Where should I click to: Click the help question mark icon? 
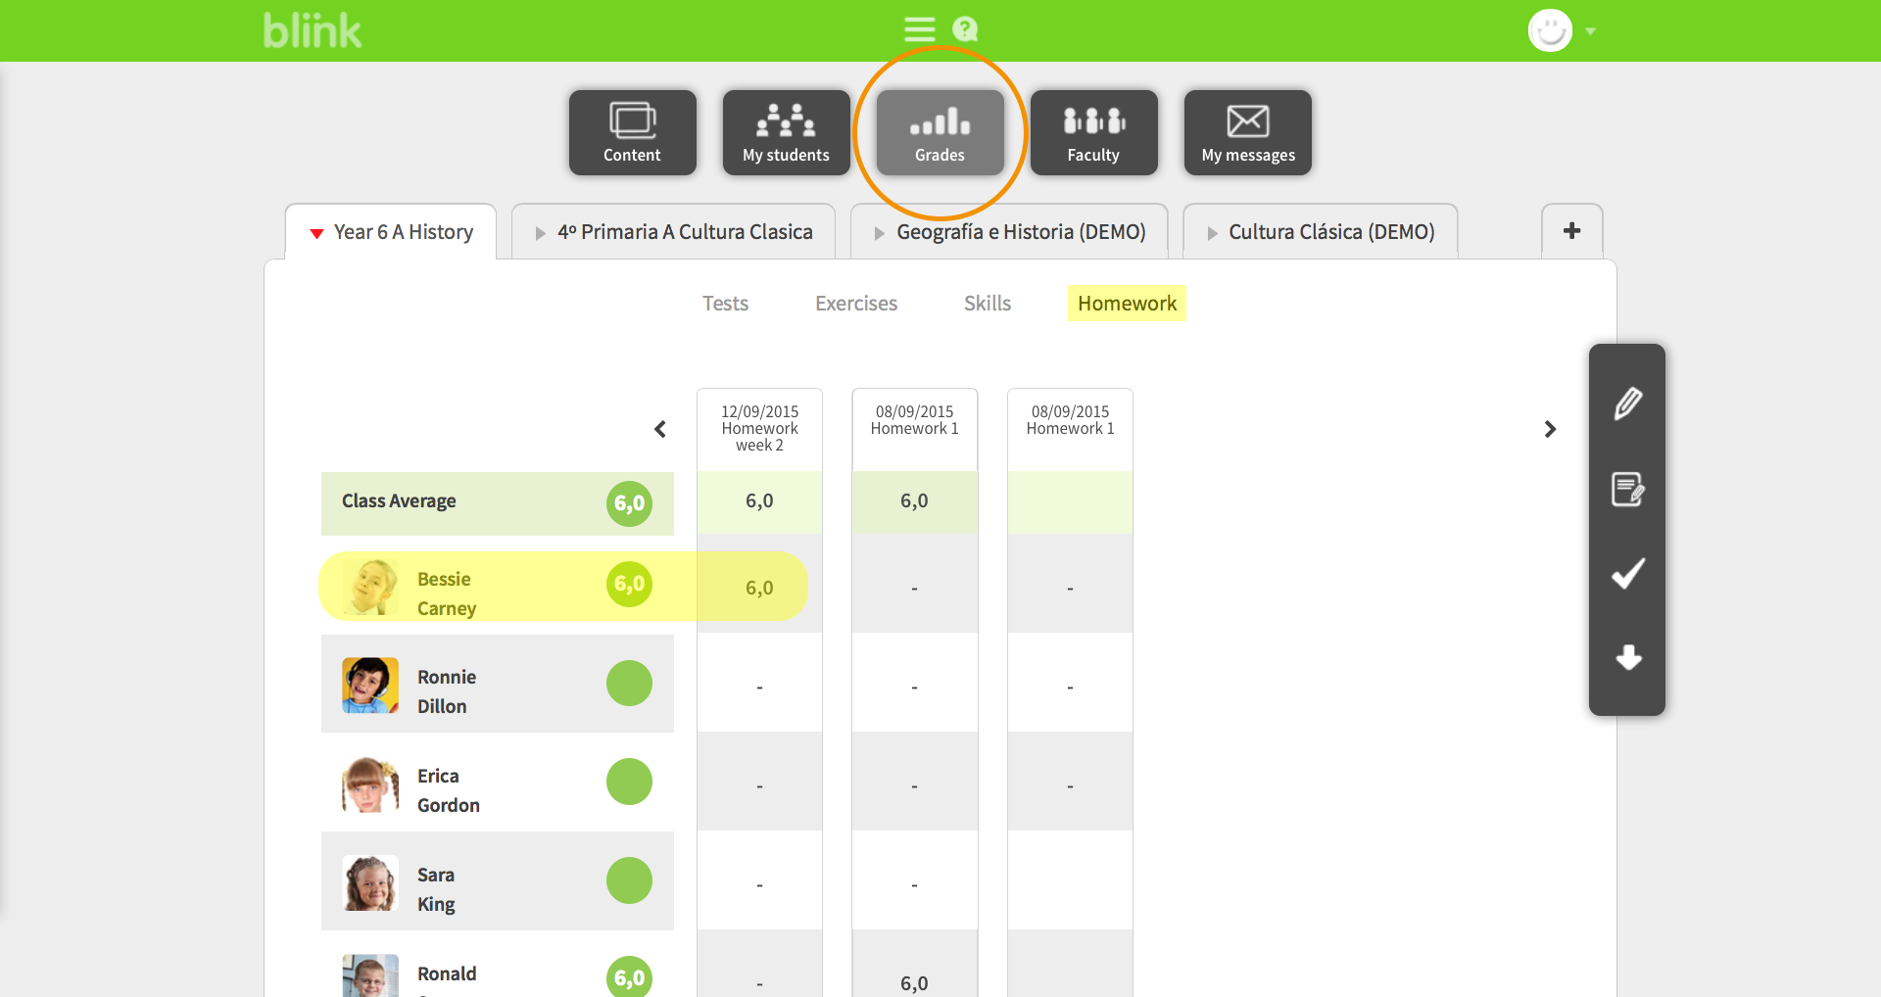[x=965, y=29]
